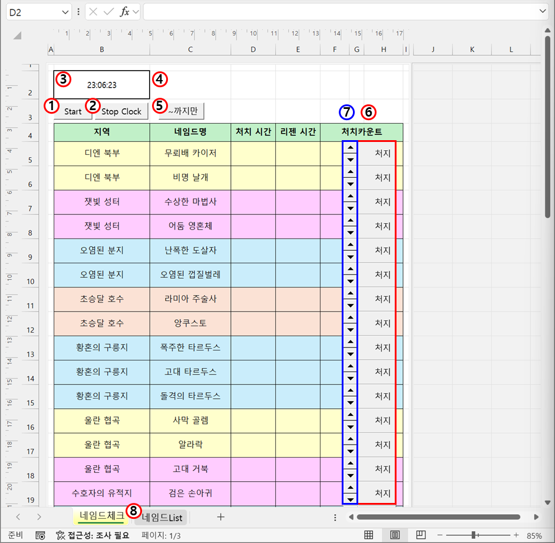The image size is (555, 543).
Task: Click the sheet tab bar options dots
Action: click(335, 518)
